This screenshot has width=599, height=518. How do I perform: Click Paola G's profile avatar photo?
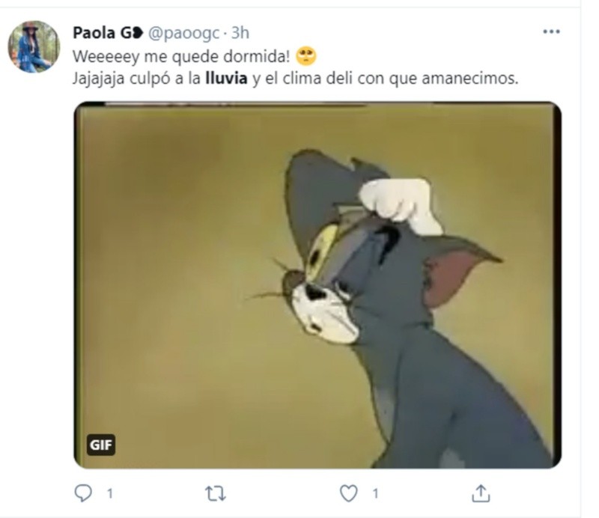(34, 46)
